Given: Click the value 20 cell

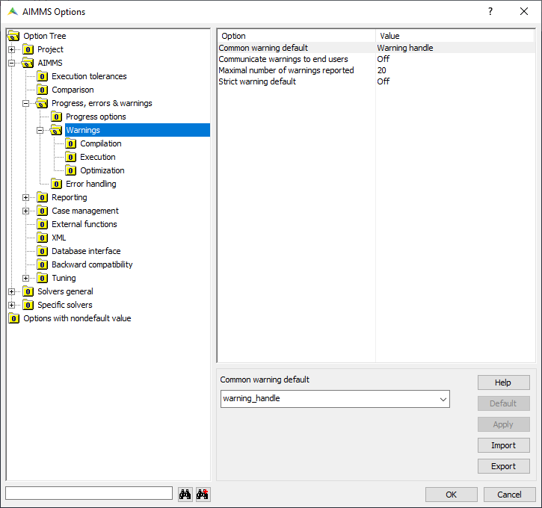Looking at the screenshot, I should pyautogui.click(x=381, y=70).
